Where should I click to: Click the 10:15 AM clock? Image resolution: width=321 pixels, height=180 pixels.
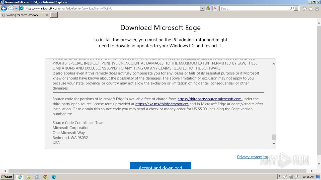(x=308, y=177)
